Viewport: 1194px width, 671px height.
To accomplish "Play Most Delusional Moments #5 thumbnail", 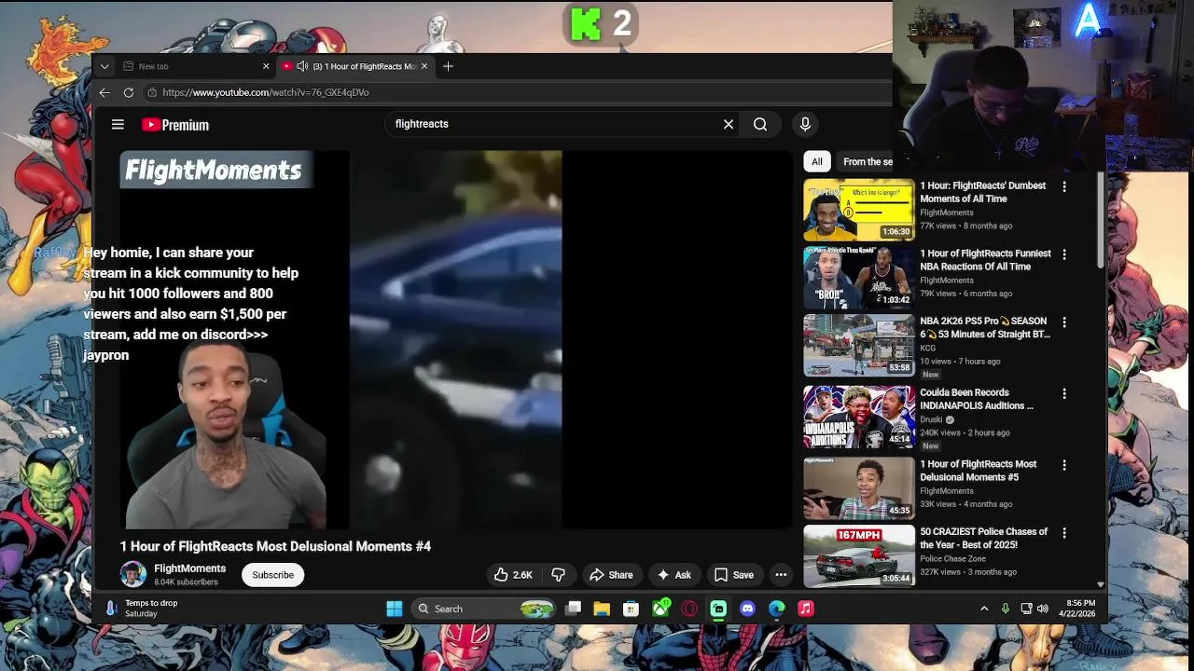I will pos(859,488).
